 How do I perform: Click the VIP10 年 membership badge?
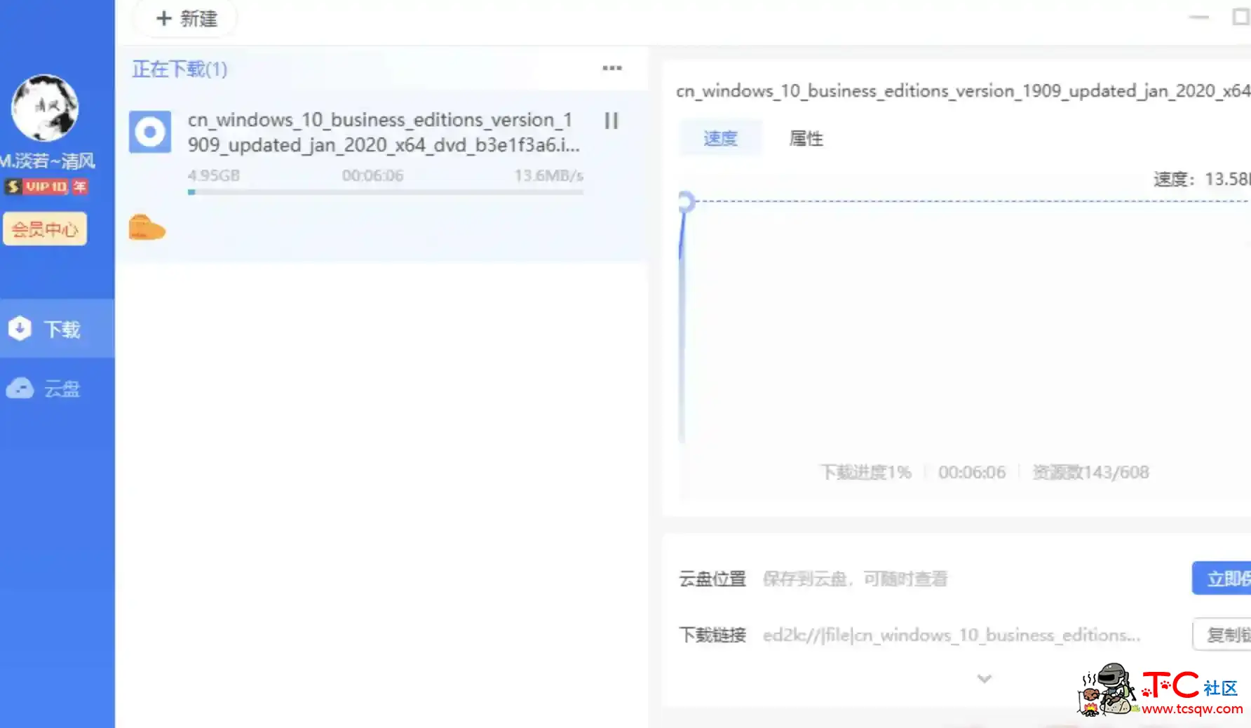(x=46, y=187)
